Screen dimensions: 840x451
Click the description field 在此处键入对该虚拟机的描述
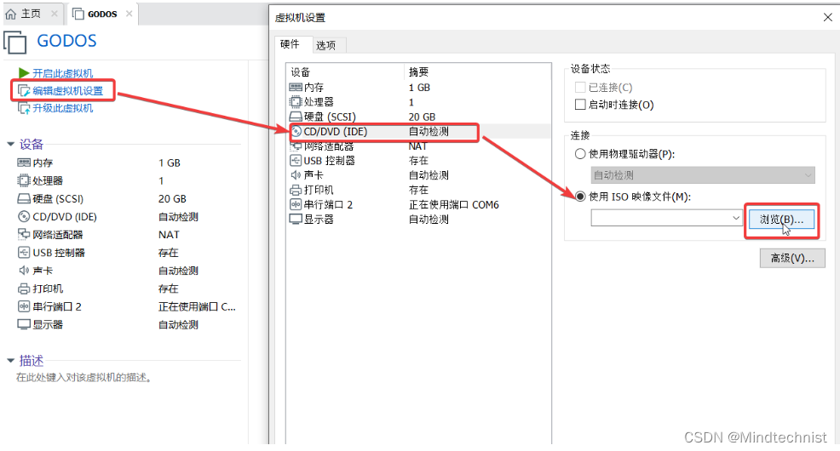pyautogui.click(x=84, y=378)
